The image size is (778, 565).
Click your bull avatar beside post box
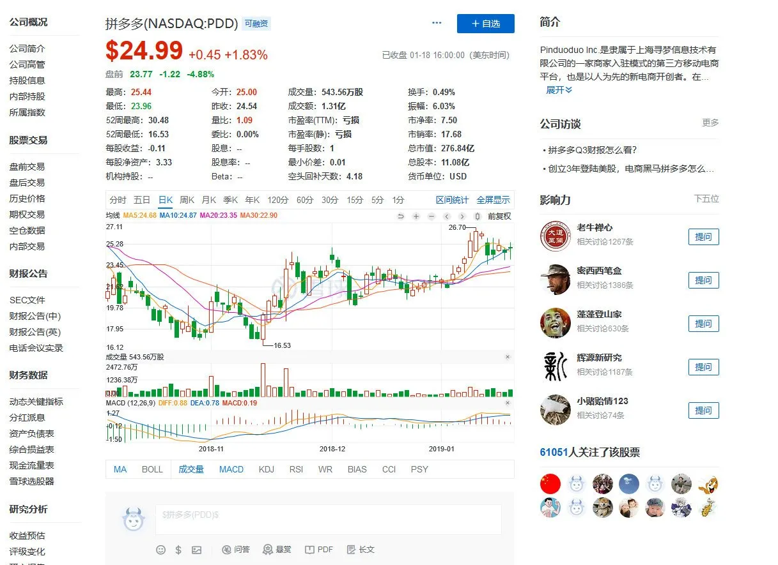pos(134,519)
